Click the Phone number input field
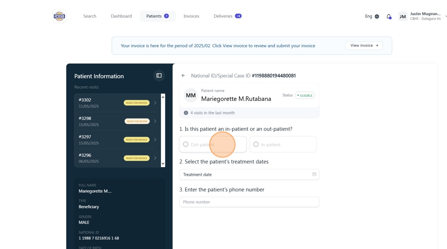This screenshot has width=447, height=249. click(x=249, y=202)
